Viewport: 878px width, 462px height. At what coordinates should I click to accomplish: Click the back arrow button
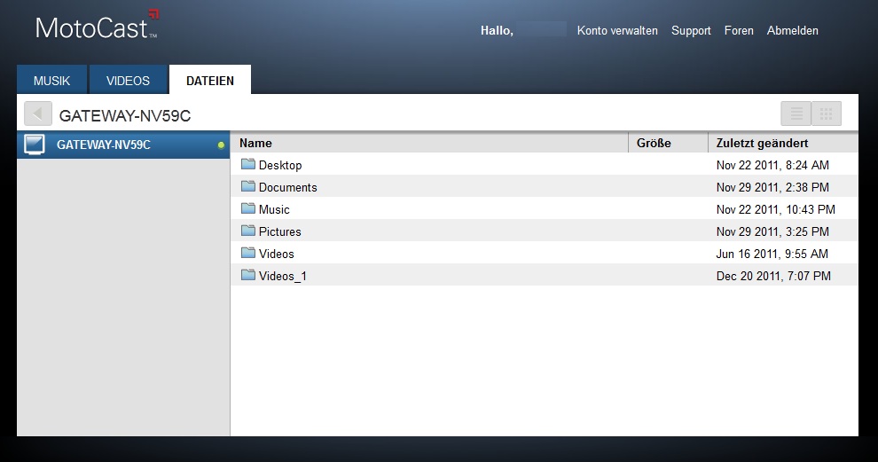coord(38,114)
